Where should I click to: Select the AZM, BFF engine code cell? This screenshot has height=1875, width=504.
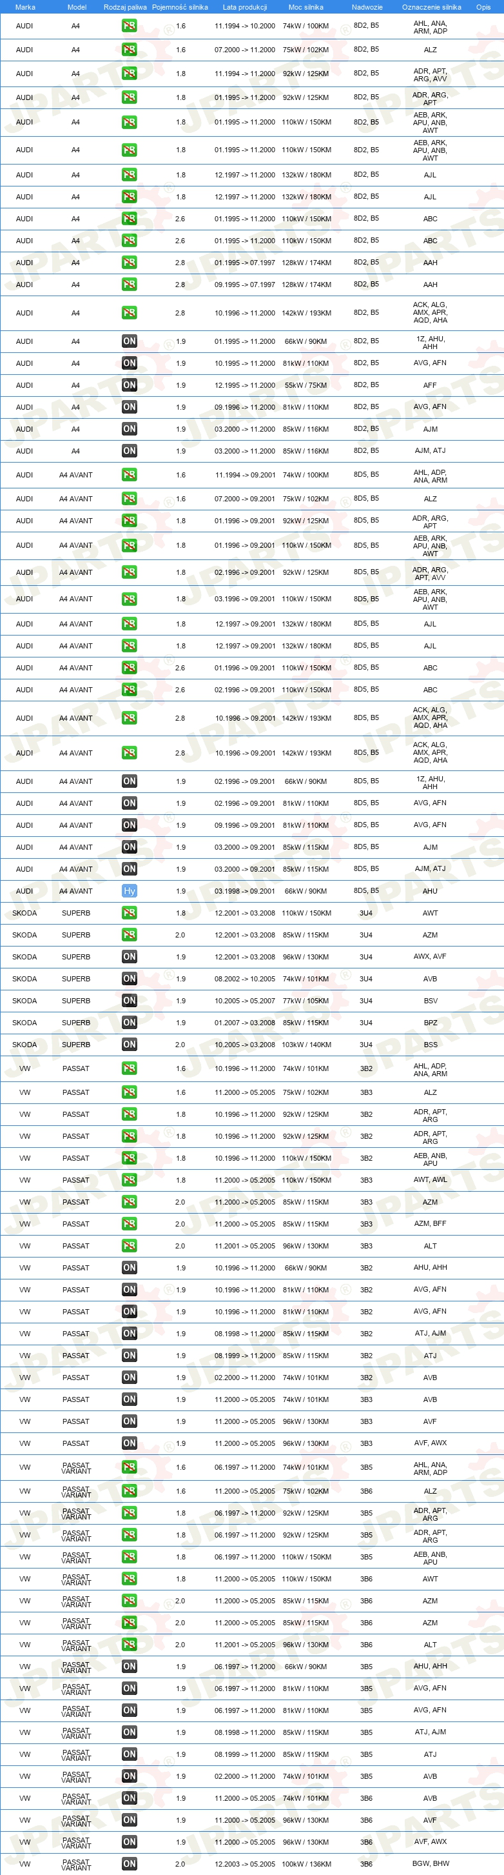coord(431,1223)
